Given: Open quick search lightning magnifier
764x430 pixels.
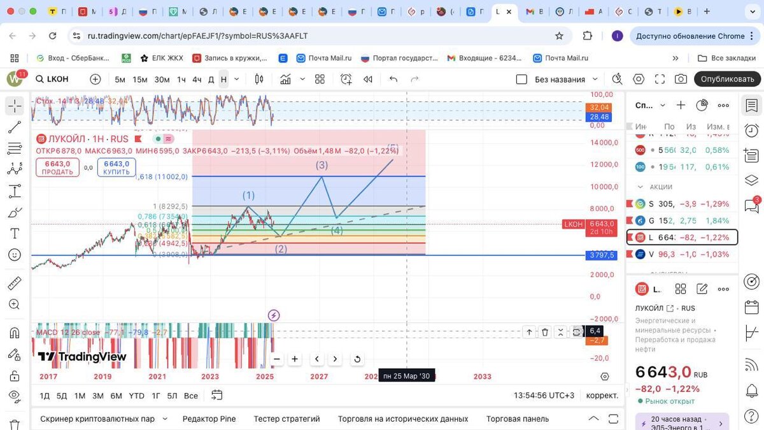Looking at the screenshot, I should pos(617,79).
